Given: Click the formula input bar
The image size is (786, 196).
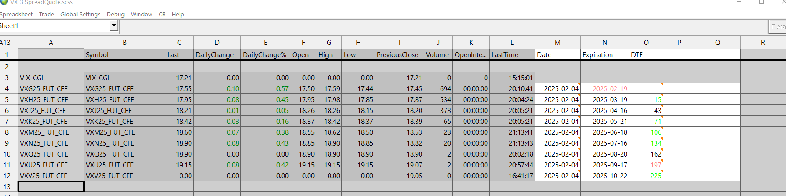Looking at the screenshot, I should [x=443, y=26].
